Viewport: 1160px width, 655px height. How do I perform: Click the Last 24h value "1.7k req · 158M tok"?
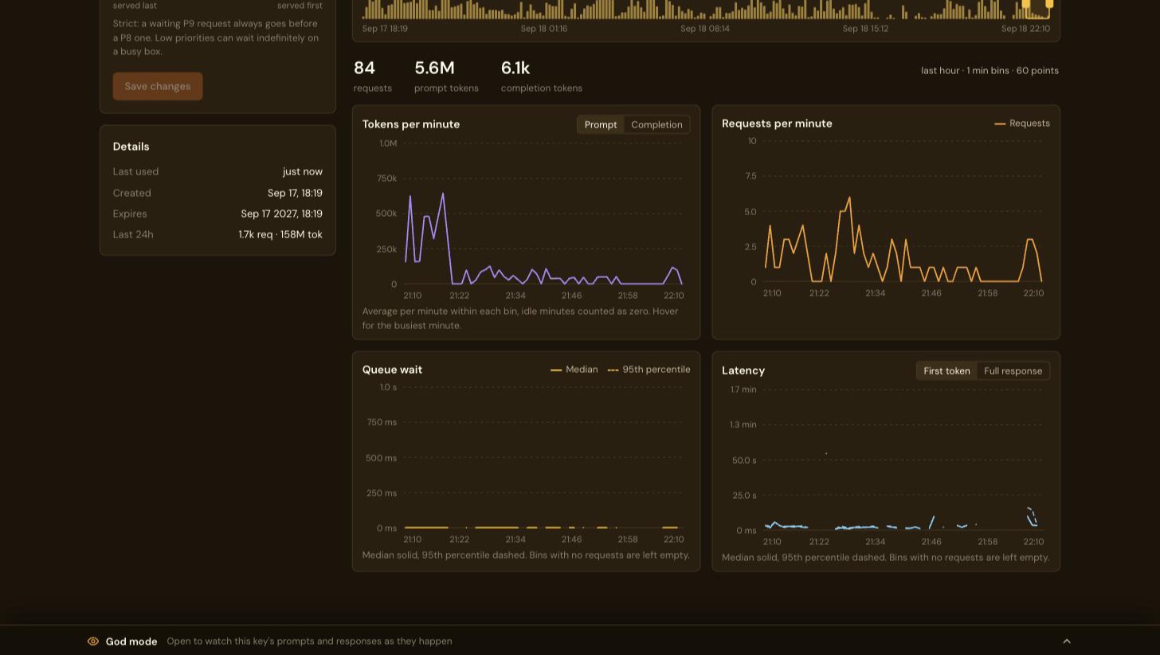pos(280,235)
